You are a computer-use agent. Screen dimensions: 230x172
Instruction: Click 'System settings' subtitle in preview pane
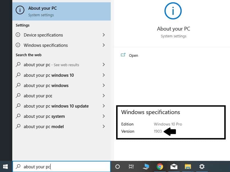(174, 36)
